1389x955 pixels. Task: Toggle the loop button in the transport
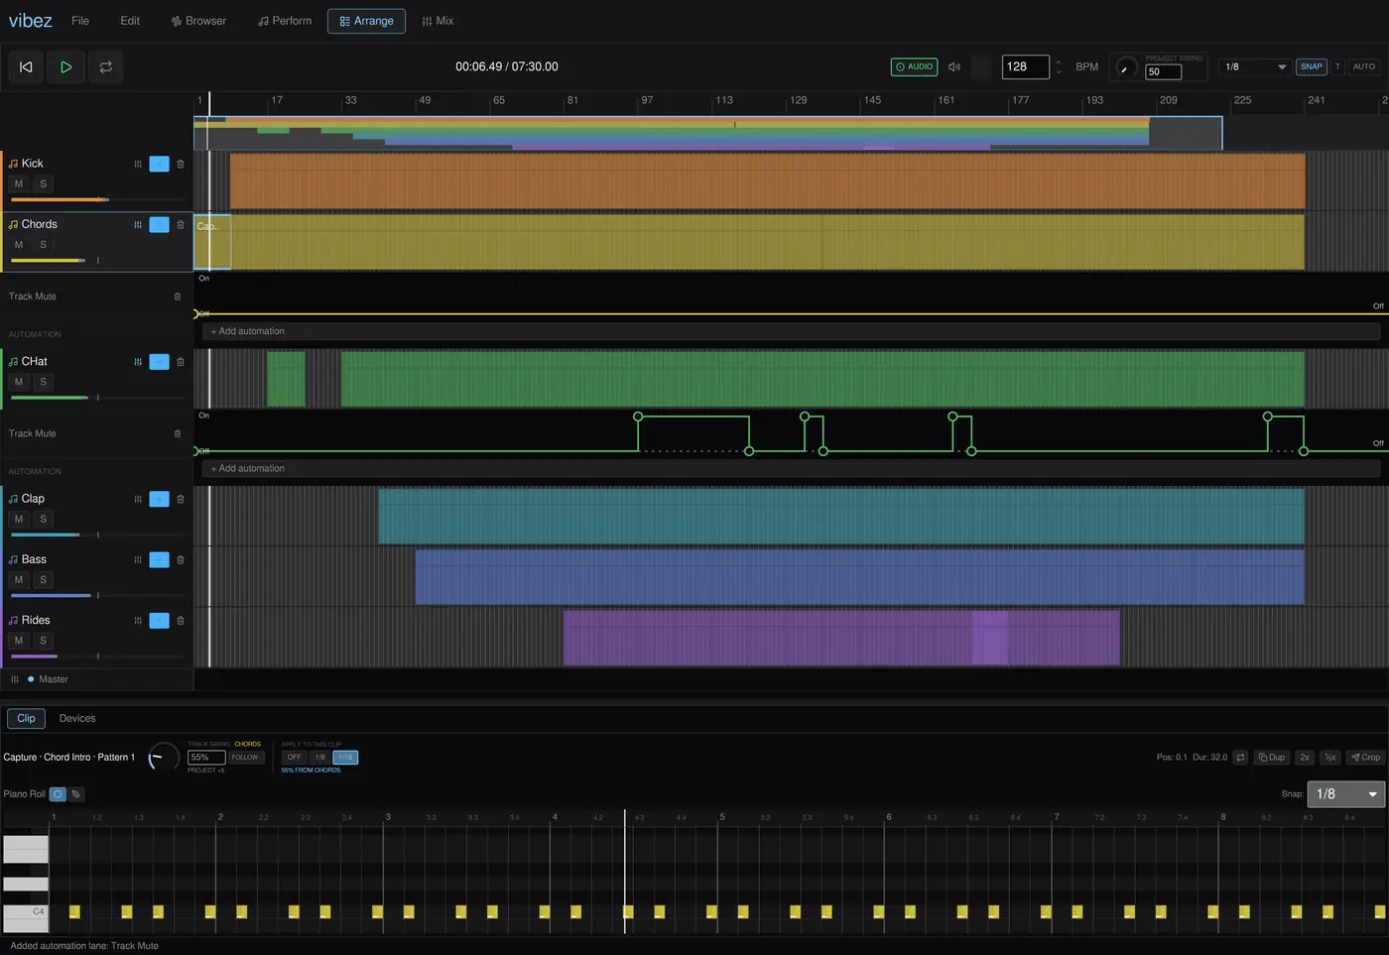point(105,67)
